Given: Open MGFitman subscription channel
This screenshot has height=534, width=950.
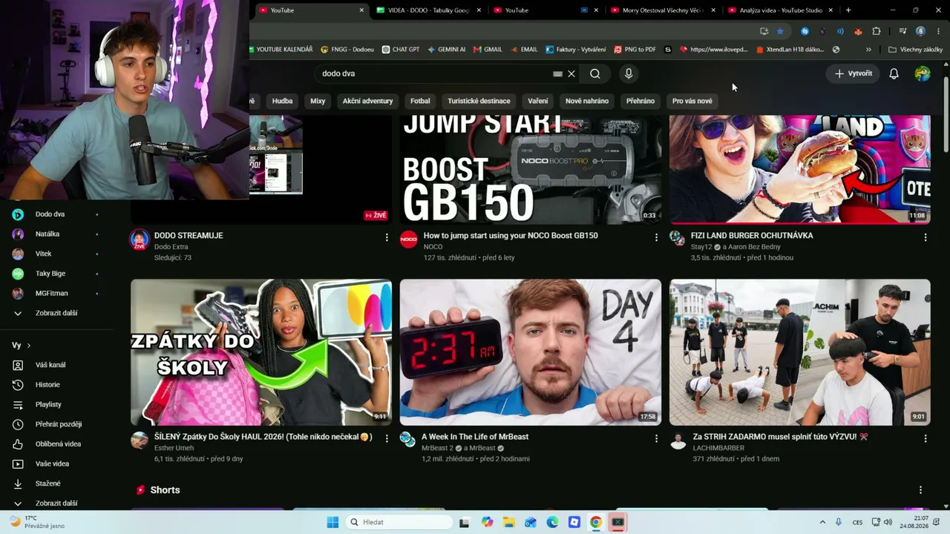Looking at the screenshot, I should click(x=56, y=293).
